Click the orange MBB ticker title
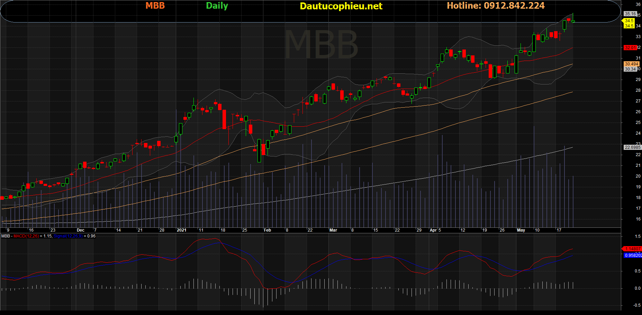The height and width of the screenshot is (315, 642). point(155,6)
